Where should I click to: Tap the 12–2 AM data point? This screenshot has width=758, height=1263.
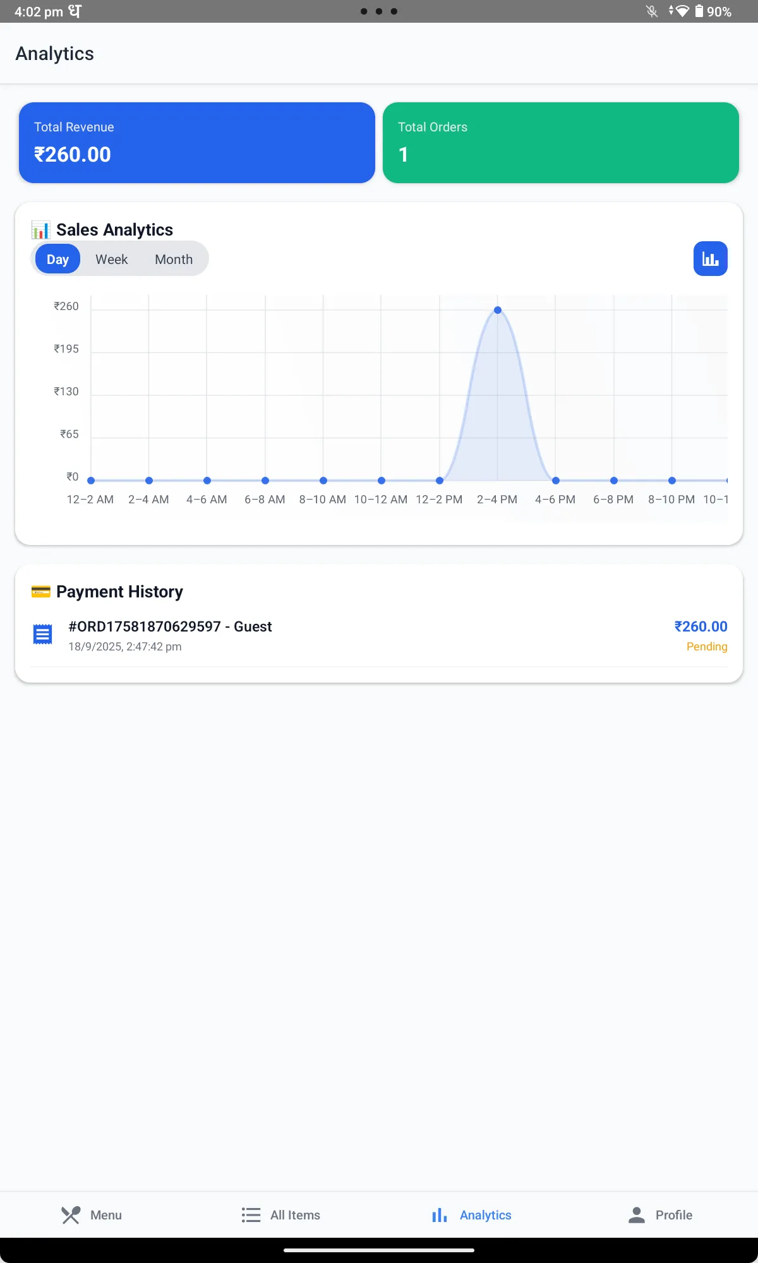[91, 481]
